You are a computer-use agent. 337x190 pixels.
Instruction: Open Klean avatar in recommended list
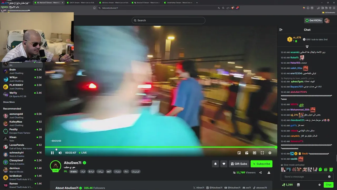coord(6,139)
